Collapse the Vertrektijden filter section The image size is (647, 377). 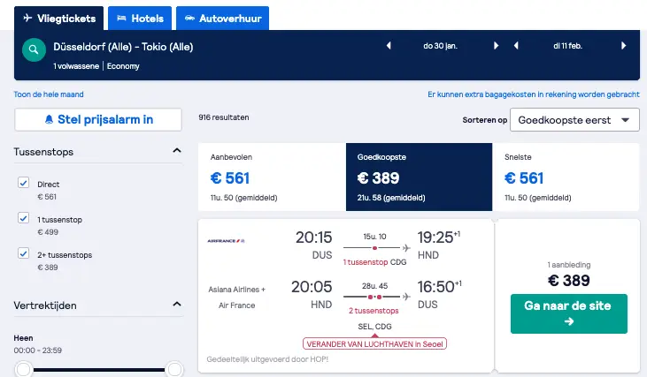click(x=177, y=305)
